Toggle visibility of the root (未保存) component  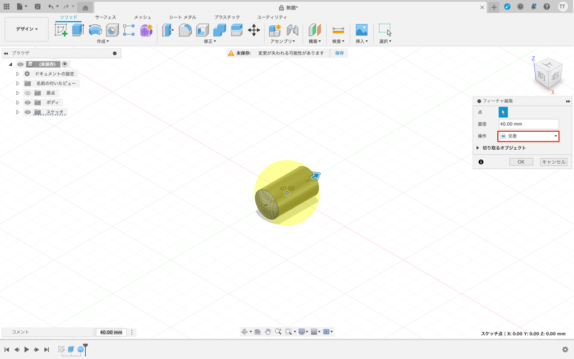21,64
